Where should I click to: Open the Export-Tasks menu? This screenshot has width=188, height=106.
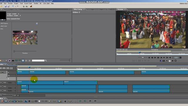coord(28,4)
